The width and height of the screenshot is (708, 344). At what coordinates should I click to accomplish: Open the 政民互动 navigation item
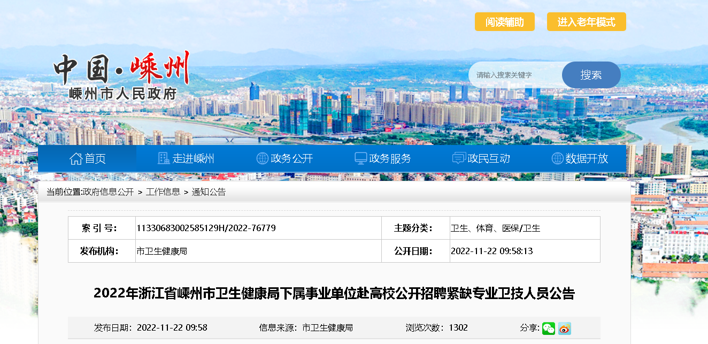pos(481,158)
